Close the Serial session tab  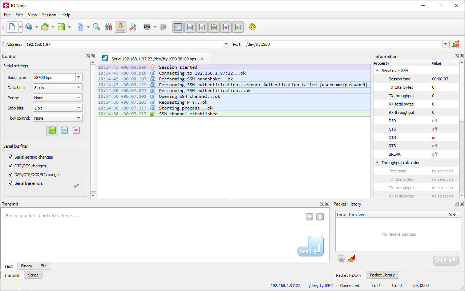click(202, 59)
